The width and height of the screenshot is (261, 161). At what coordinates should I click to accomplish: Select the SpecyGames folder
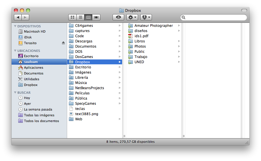[x=95, y=103]
